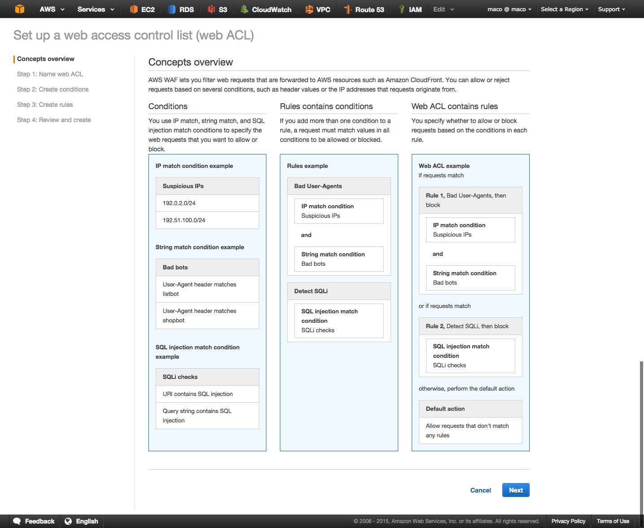Screen dimensions: 644x528
Task: Click the SQLi checks table header
Action: 207,377
